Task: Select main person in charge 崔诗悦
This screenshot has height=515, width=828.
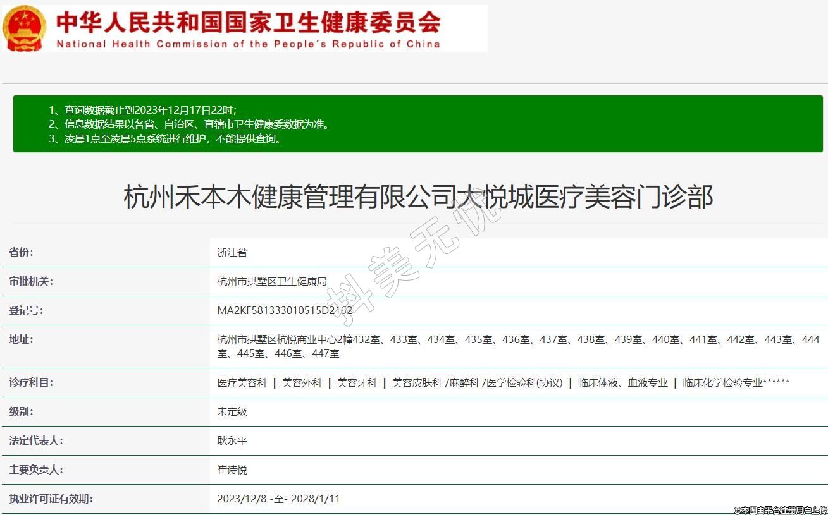Action: pyautogui.click(x=232, y=470)
